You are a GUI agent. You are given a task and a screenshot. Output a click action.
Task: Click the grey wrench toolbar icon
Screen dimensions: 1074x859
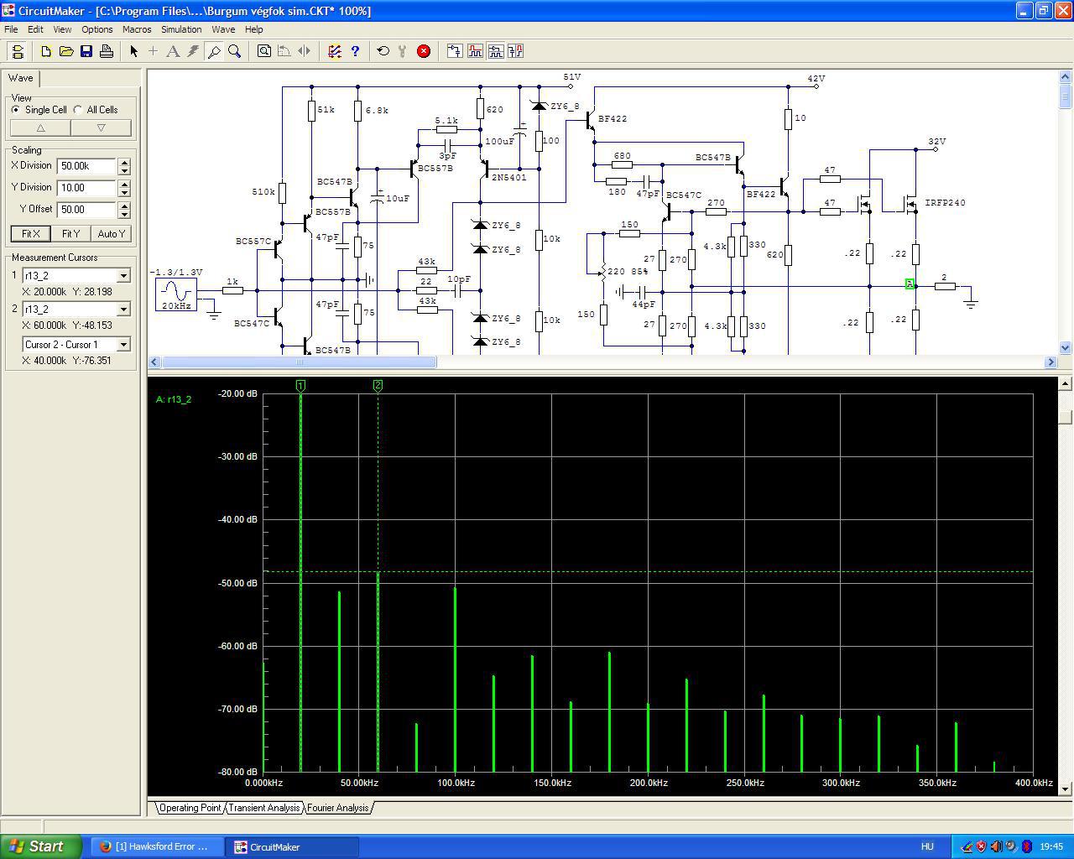tap(403, 51)
